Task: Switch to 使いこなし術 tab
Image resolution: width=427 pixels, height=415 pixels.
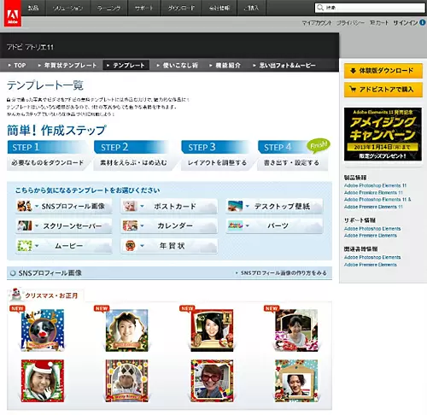Action: (177, 65)
